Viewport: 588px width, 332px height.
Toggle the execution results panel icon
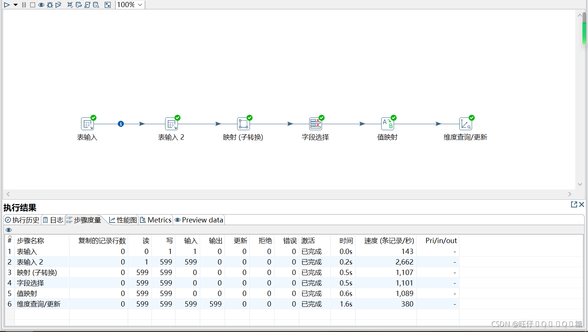(108, 5)
